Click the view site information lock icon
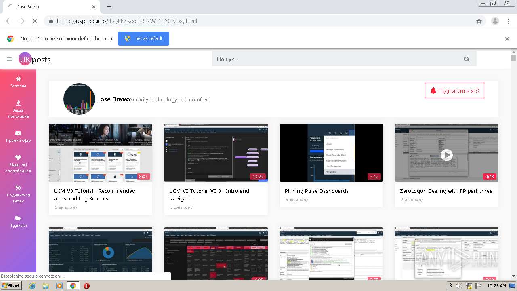517x291 pixels. [50, 21]
